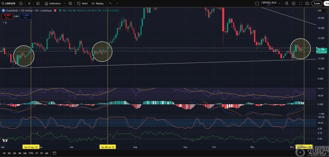This screenshot has height=157, width=329.
Task: Open the Indicators panel
Action: click(x=53, y=3)
